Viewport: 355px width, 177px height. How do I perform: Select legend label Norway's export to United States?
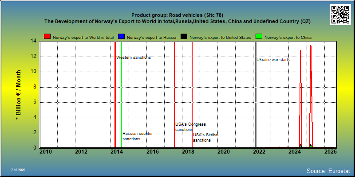[220, 38]
